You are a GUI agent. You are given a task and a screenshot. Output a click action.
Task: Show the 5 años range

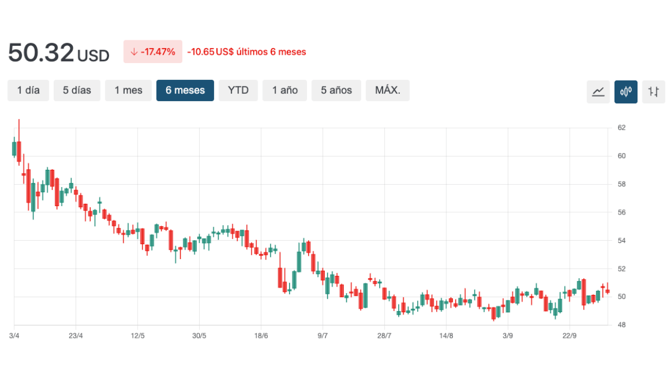[x=337, y=90]
